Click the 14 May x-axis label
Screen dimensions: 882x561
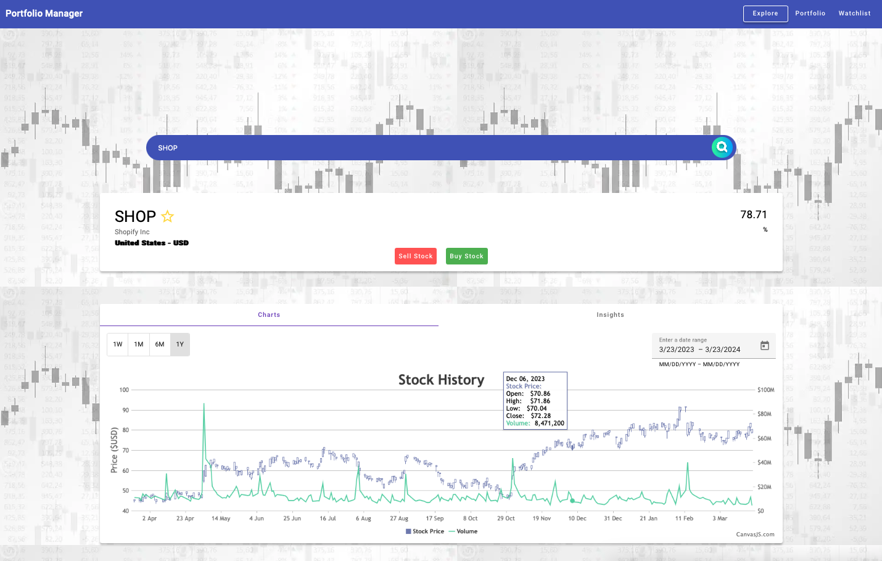point(221,518)
